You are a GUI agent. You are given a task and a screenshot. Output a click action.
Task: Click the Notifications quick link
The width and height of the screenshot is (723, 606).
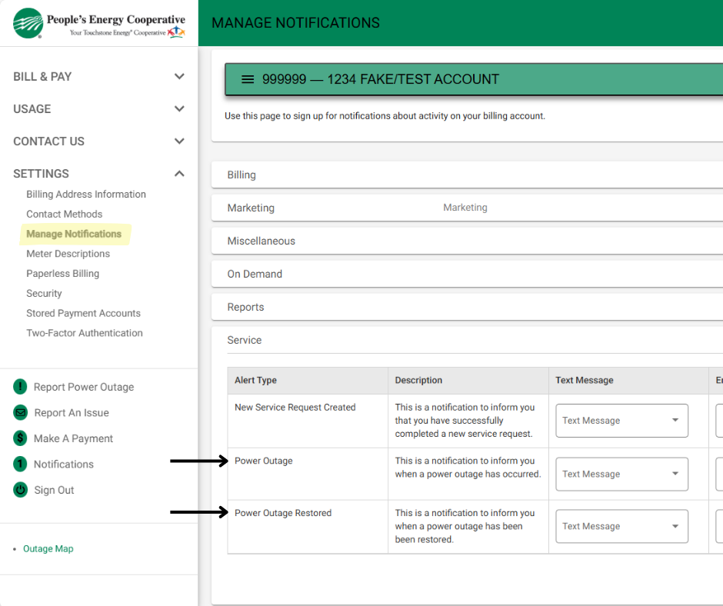(x=64, y=464)
